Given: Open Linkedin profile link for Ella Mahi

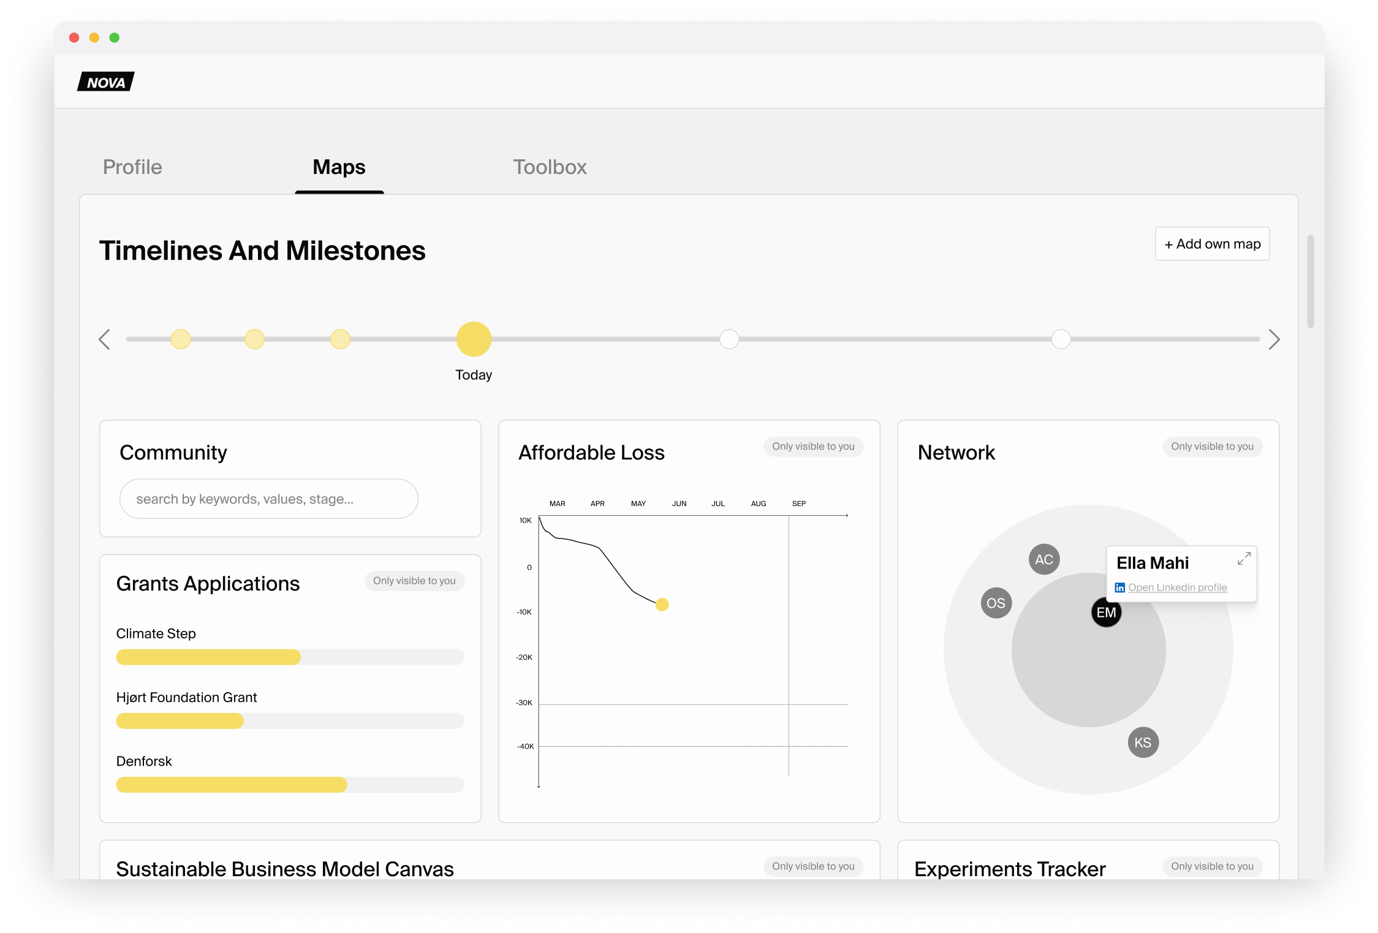Looking at the screenshot, I should [x=1177, y=587].
